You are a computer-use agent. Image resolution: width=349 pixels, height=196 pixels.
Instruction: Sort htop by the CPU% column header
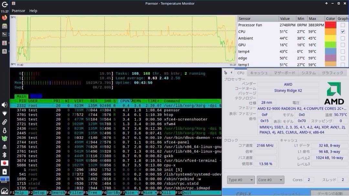click(125, 101)
